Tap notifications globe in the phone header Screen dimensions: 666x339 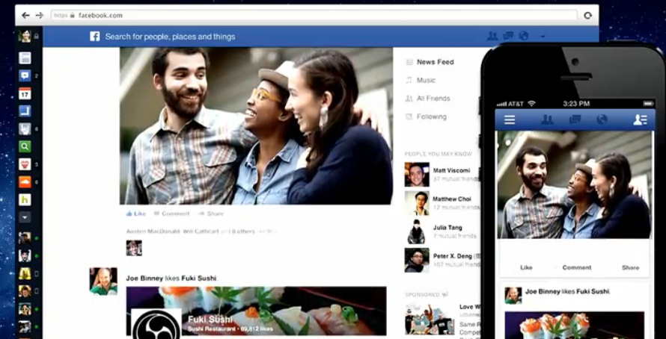click(x=602, y=120)
